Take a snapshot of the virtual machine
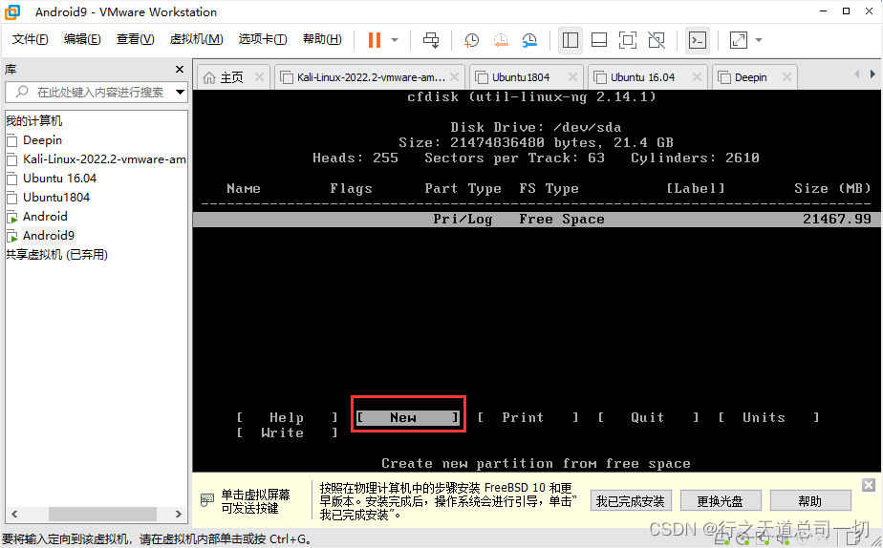The height and width of the screenshot is (548, 883). [x=471, y=40]
